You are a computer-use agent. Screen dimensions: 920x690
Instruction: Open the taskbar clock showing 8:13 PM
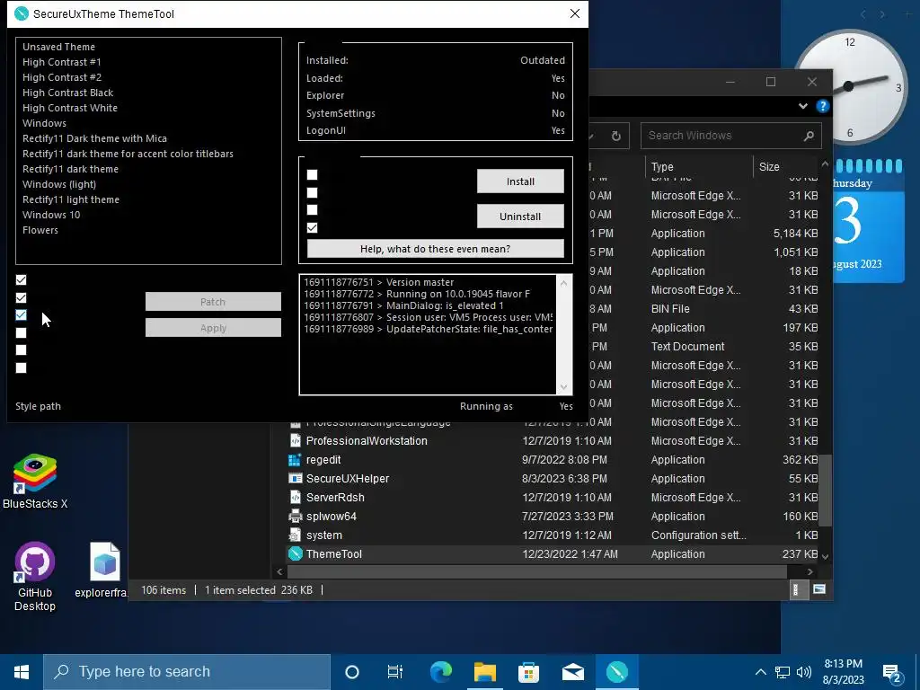(x=843, y=672)
